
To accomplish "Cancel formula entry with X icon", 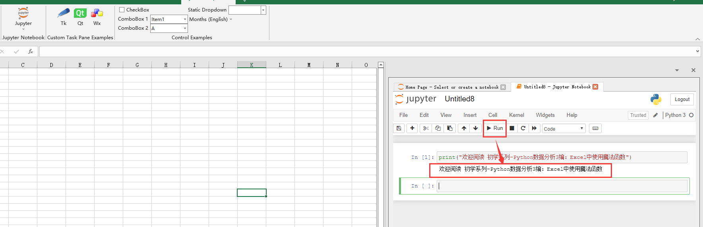I will (2, 52).
